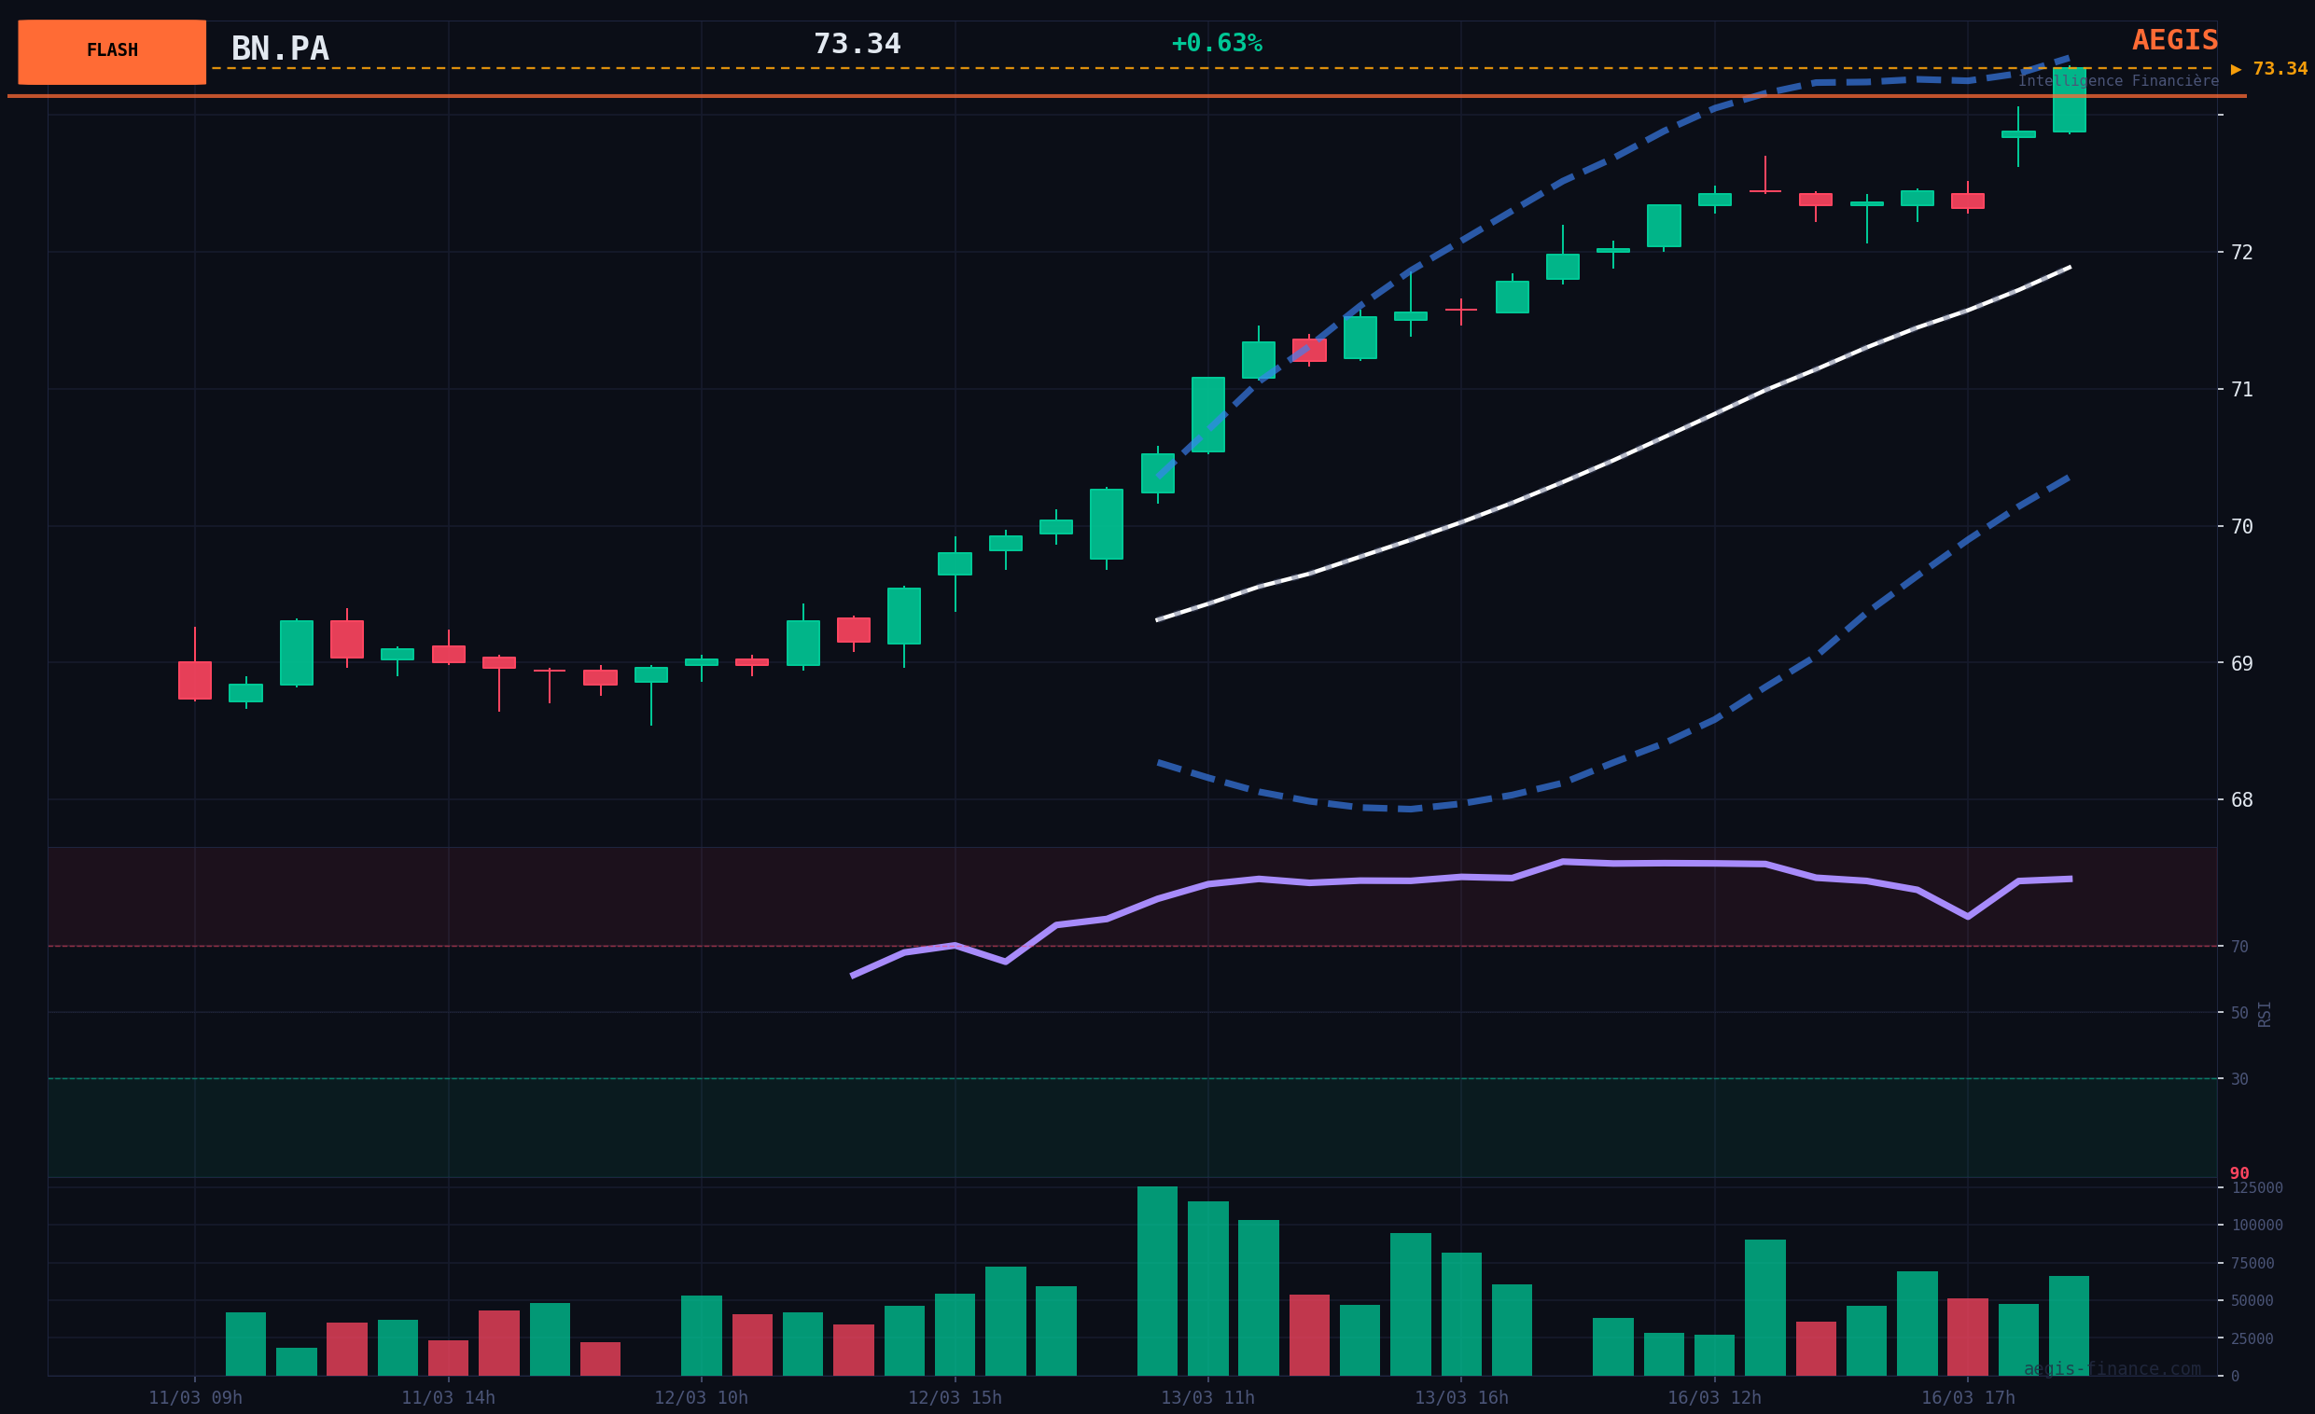
Task: Select the BN.PA ticker symbol
Action: 280,49
